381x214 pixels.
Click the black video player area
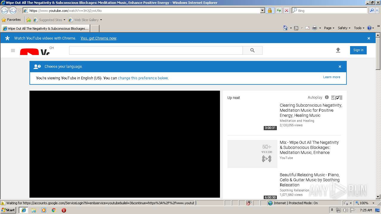[125, 144]
